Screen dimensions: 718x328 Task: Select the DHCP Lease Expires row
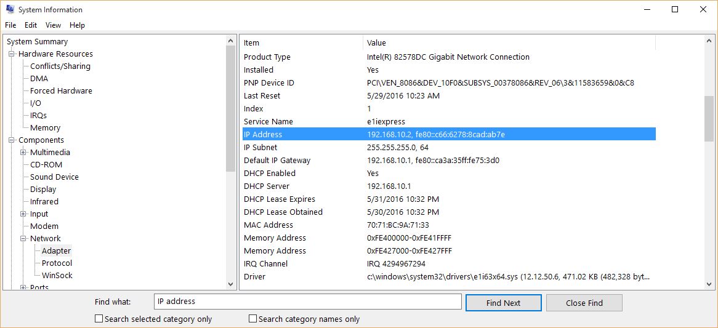(449, 199)
